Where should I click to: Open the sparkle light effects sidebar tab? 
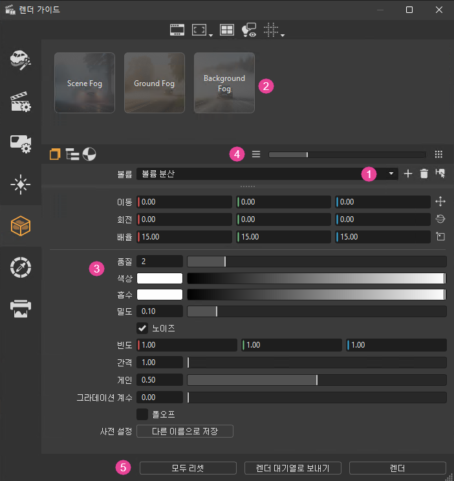tap(21, 185)
